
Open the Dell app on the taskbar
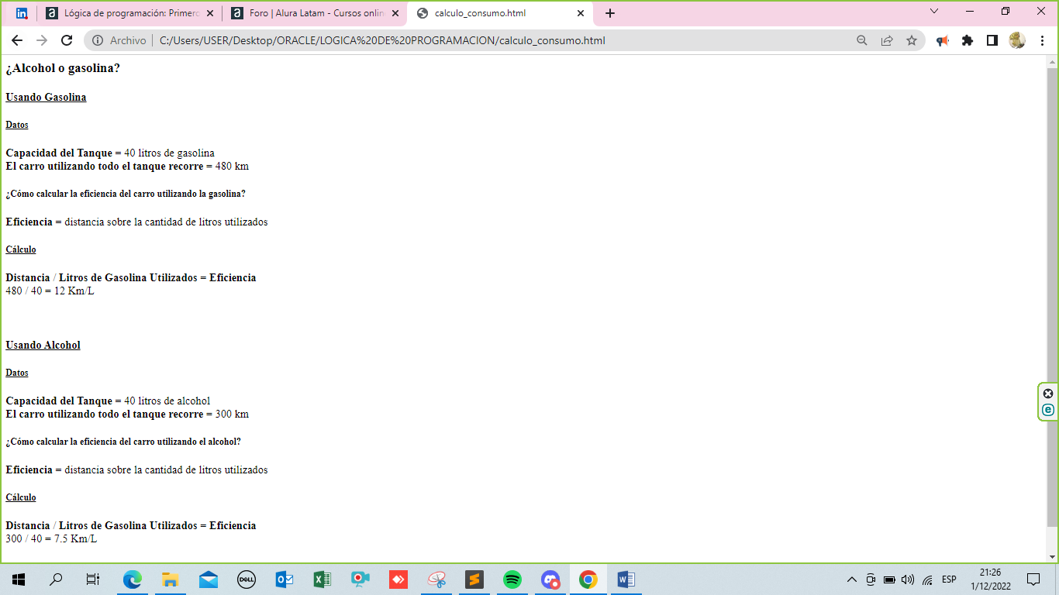click(x=247, y=579)
